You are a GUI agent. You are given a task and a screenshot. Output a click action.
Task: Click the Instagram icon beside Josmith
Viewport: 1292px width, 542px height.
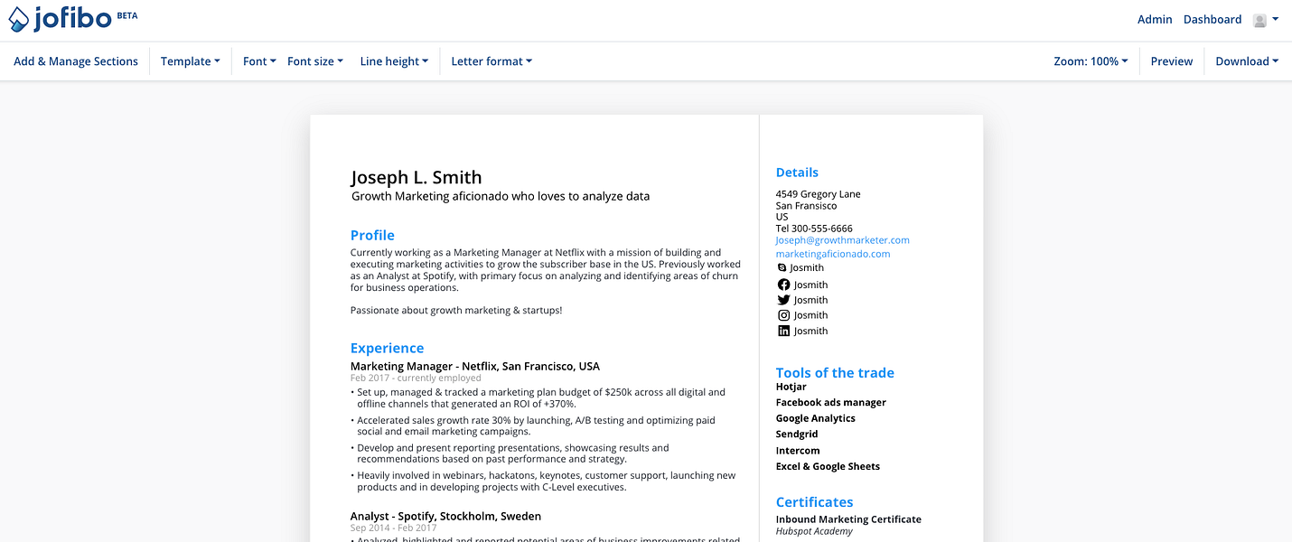(783, 315)
